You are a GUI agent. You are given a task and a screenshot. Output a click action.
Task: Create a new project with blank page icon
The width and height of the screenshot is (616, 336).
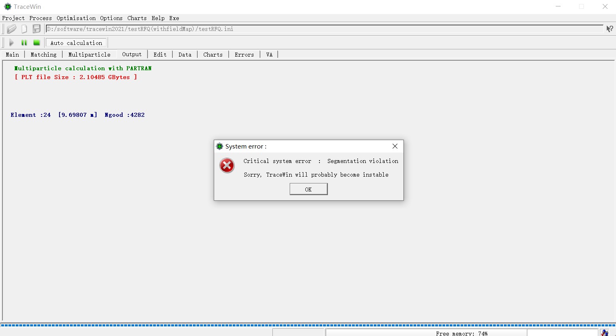[x=24, y=29]
